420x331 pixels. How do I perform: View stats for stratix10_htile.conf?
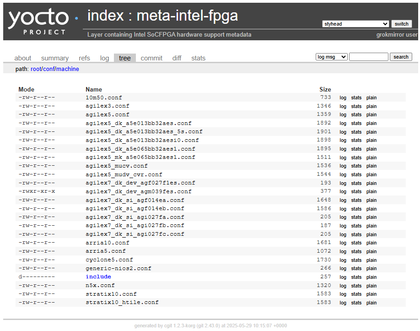tap(356, 303)
